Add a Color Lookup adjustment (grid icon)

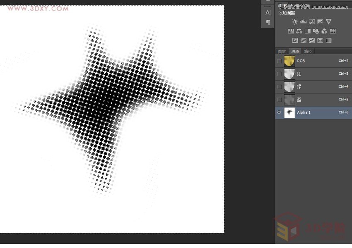click(x=333, y=31)
